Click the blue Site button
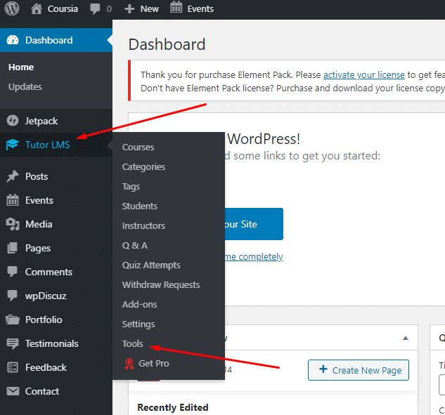The height and width of the screenshot is (415, 445). tap(254, 224)
